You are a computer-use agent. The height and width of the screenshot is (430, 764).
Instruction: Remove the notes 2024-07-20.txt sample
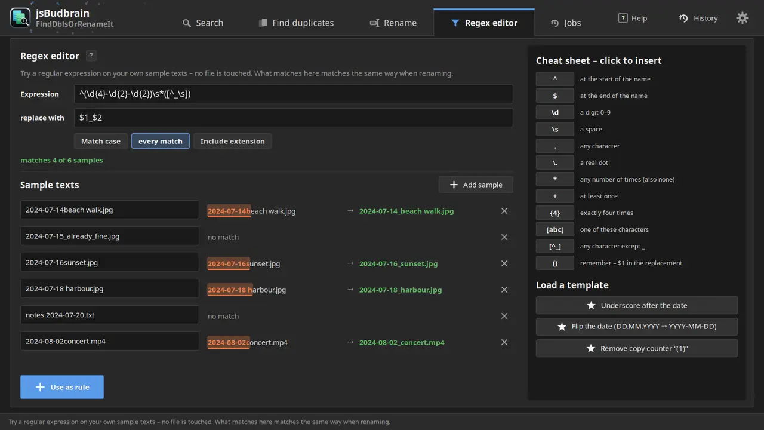504,316
